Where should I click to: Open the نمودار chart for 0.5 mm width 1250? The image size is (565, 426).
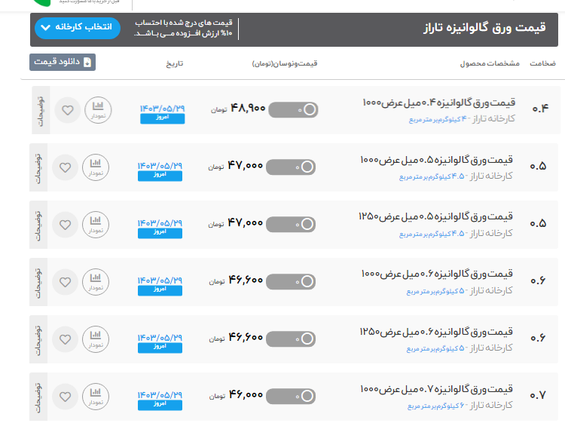pyautogui.click(x=96, y=225)
